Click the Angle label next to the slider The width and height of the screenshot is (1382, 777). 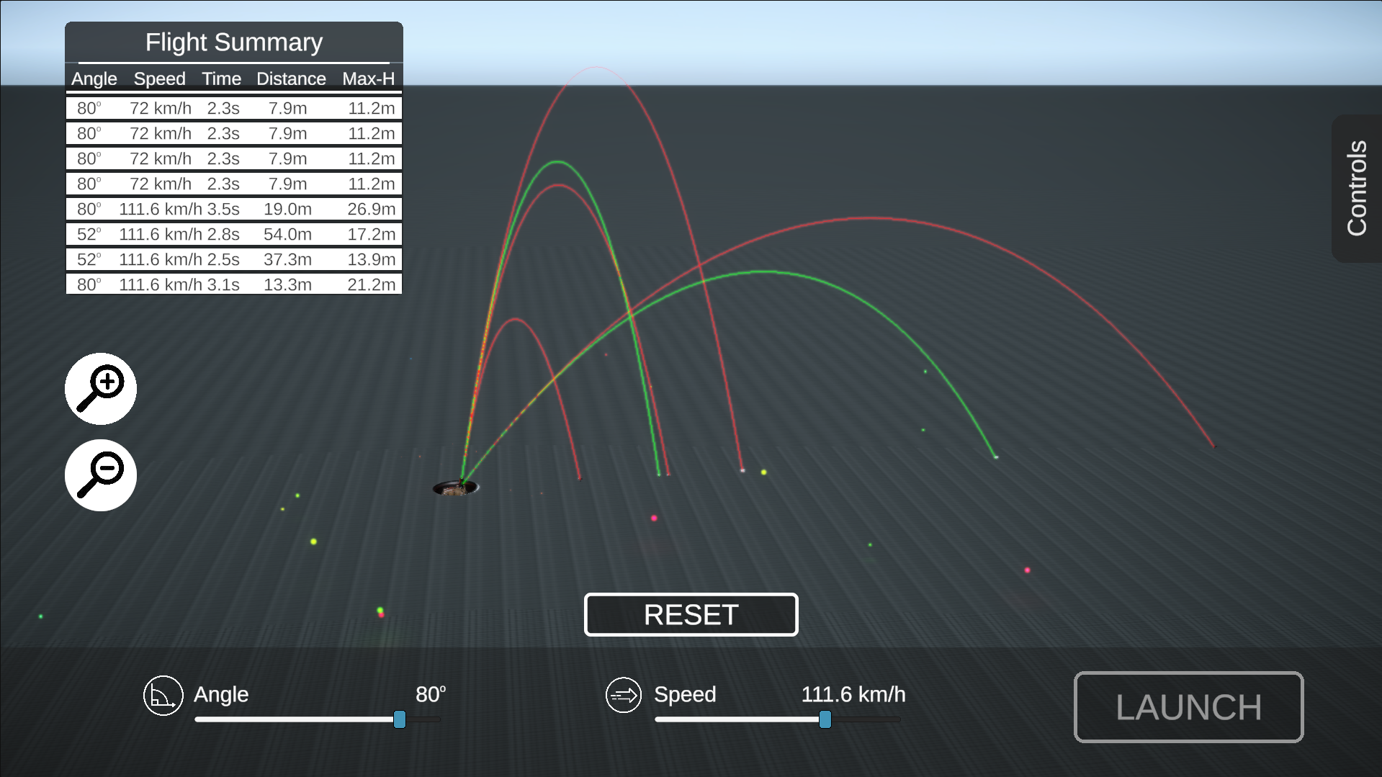[x=221, y=694]
